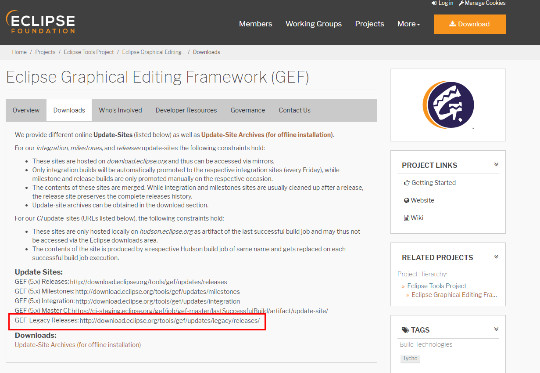The height and width of the screenshot is (373, 540).
Task: Click the GEF-Legacy Releases URL text
Action: click(x=170, y=321)
